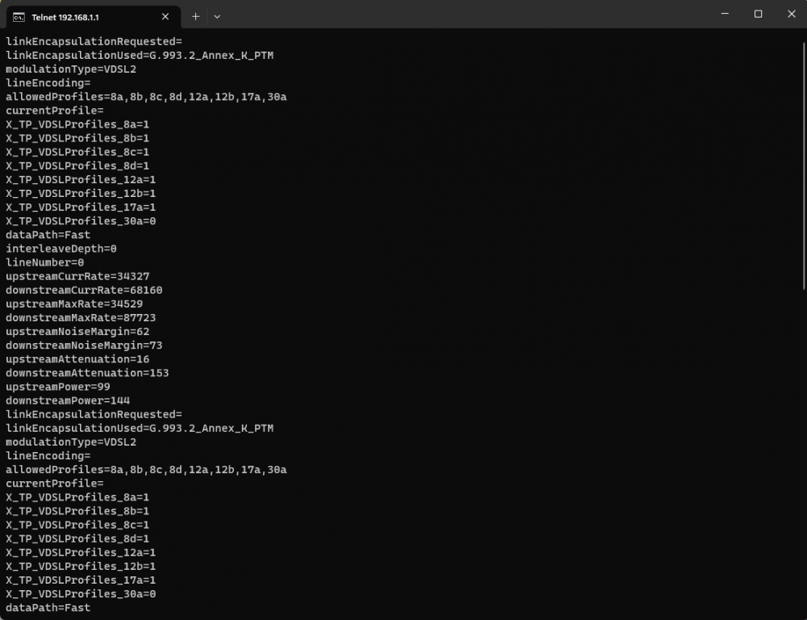Viewport: 807px width, 620px height.
Task: Expand the new tab profile dropdown chevron
Action: (x=217, y=16)
